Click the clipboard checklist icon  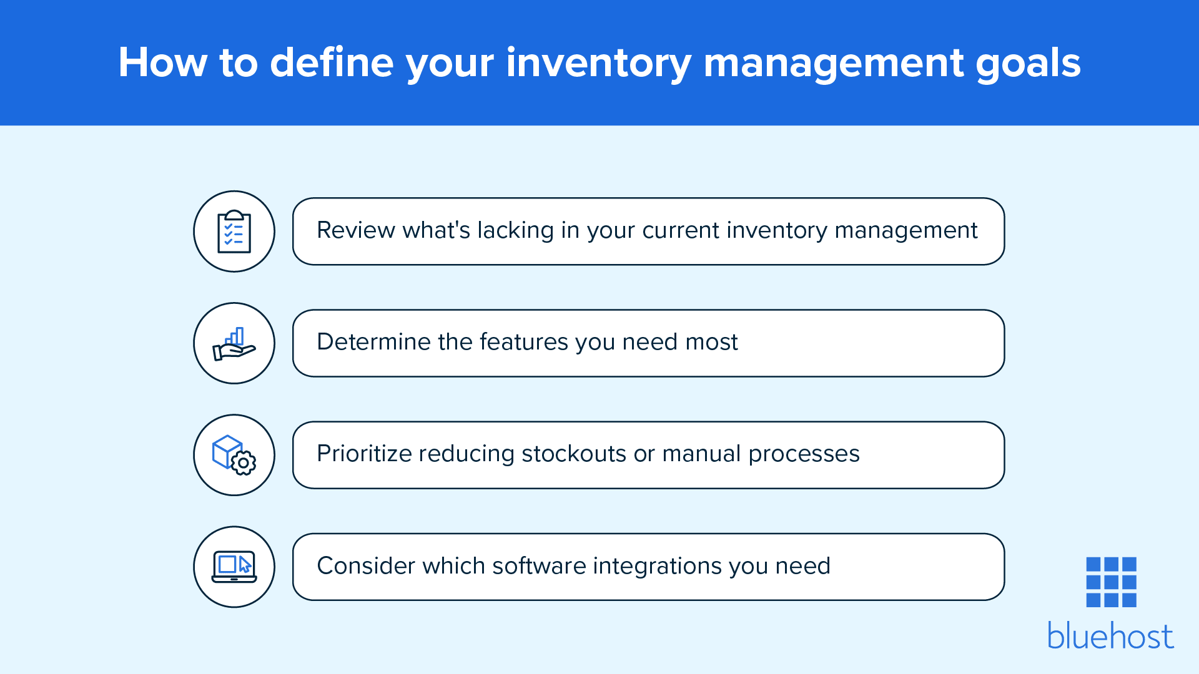(234, 232)
